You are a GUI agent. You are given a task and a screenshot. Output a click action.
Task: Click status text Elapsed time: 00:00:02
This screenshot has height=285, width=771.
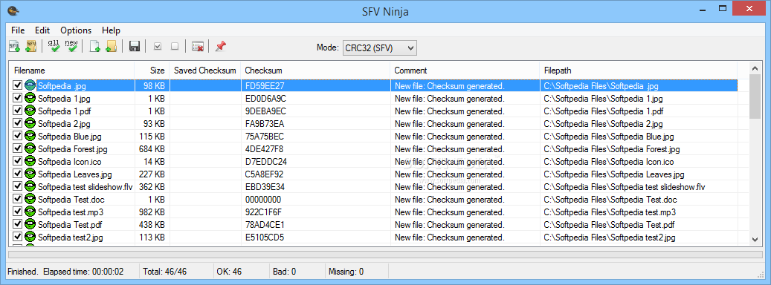(x=83, y=271)
